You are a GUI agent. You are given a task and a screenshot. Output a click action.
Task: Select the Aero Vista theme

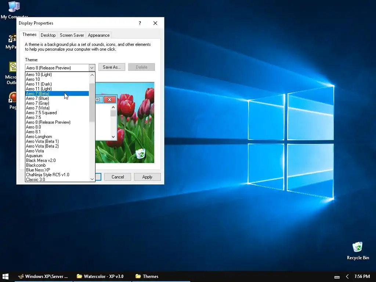(x=57, y=151)
